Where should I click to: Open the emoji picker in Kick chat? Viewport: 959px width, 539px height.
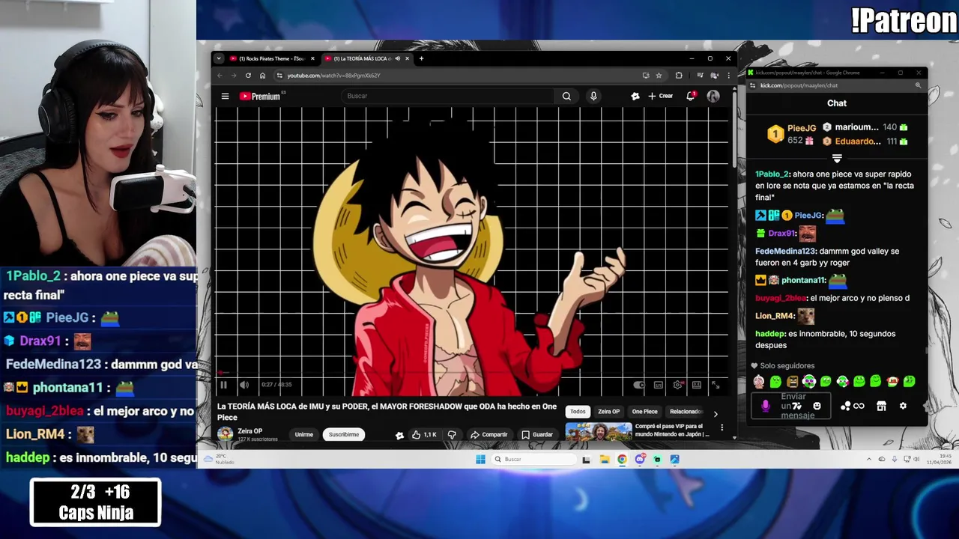coord(817,406)
